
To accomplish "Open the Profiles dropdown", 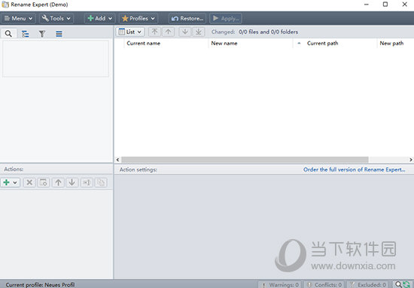I will [139, 19].
